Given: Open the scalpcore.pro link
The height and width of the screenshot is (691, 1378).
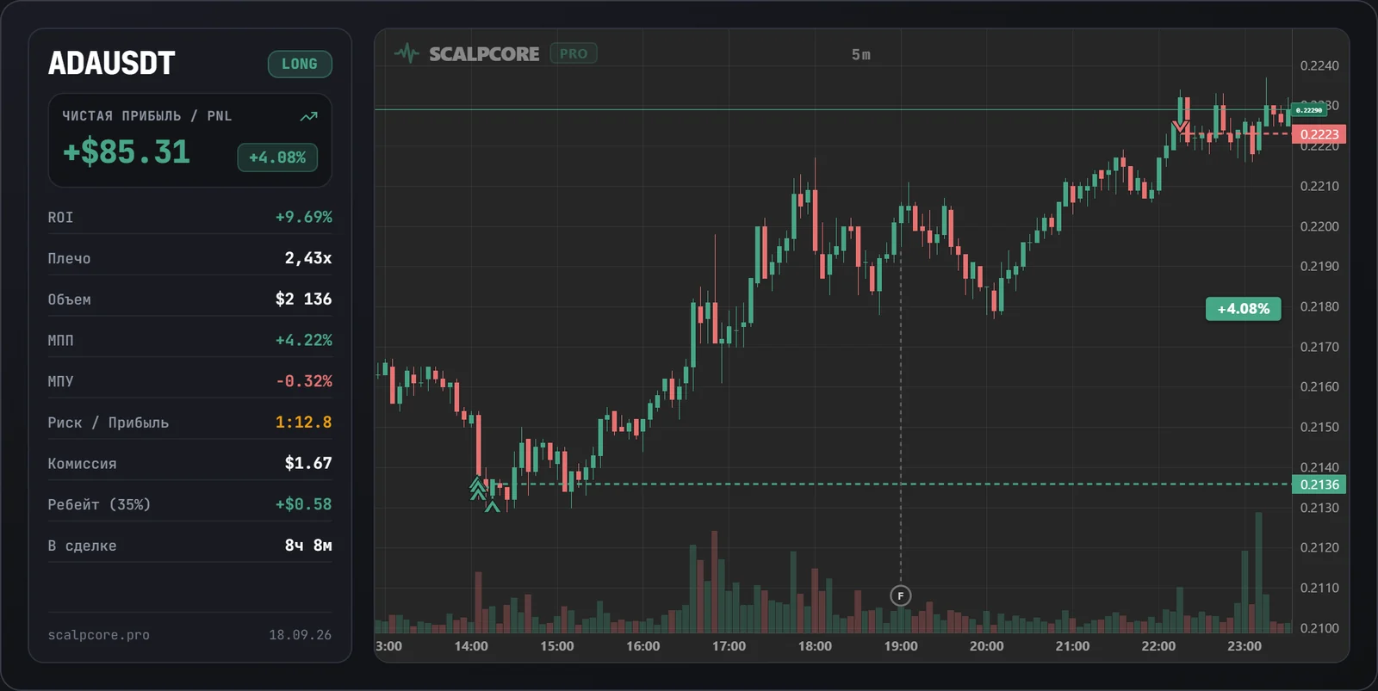Looking at the screenshot, I should coord(98,635).
